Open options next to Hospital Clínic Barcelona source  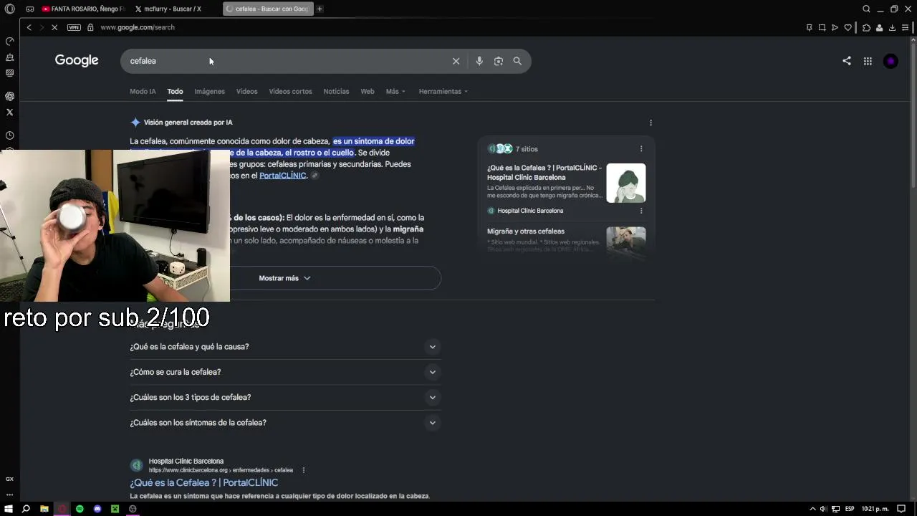[x=641, y=211]
